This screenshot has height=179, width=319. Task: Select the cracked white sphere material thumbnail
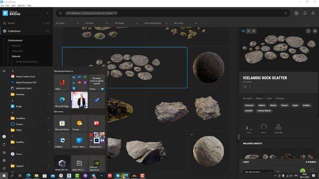[x=208, y=151]
